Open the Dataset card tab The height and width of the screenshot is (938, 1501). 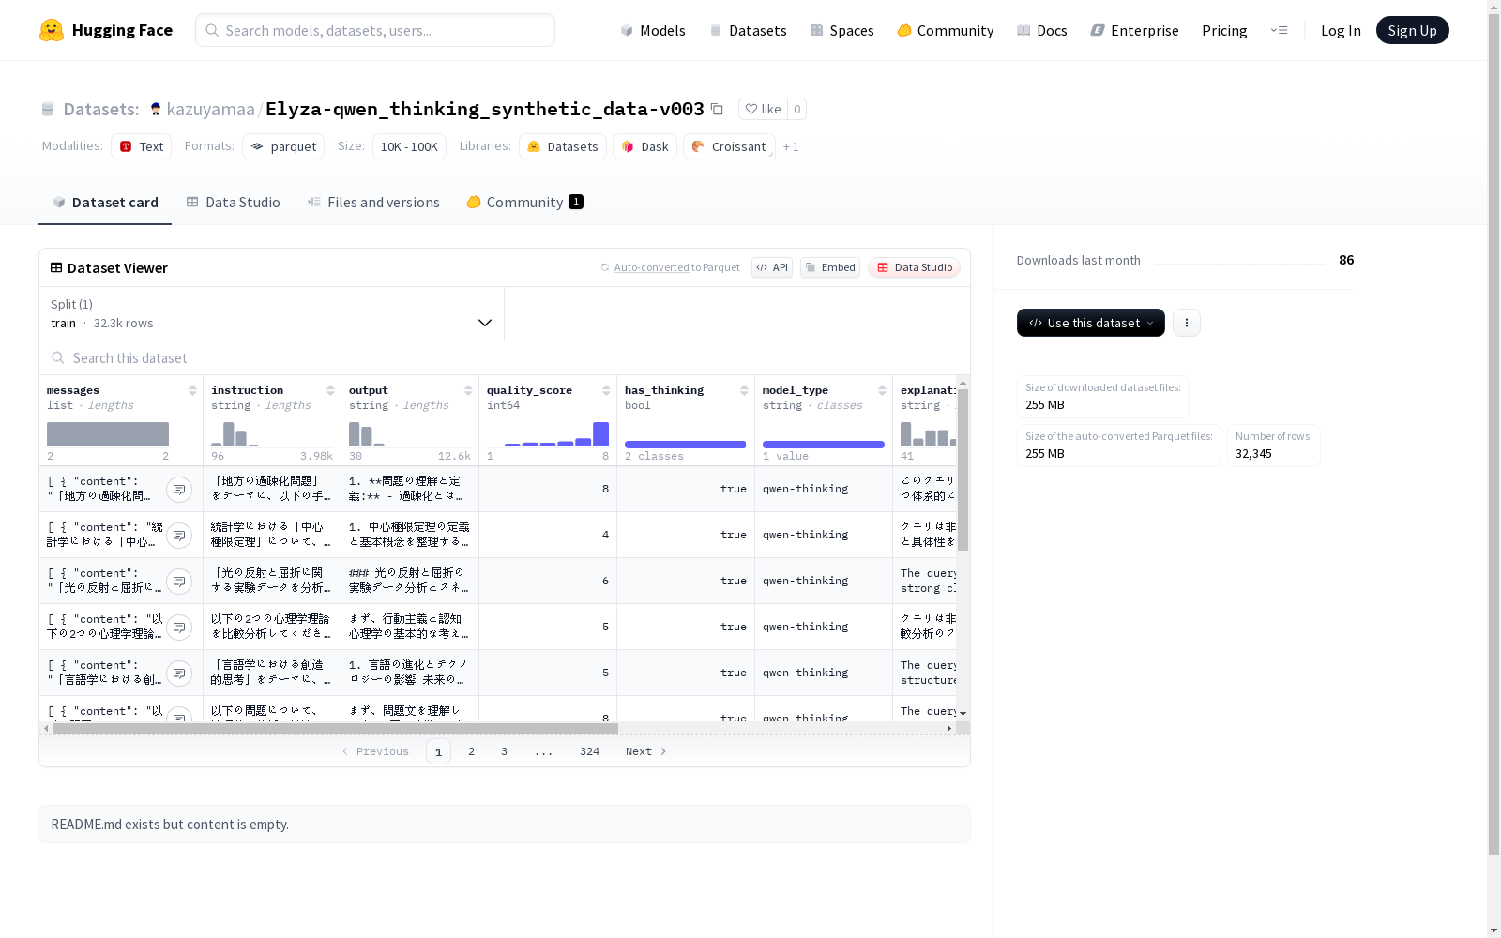coord(105,202)
